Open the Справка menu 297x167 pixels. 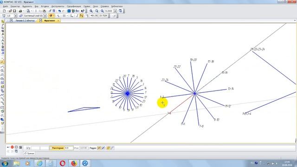104,6
